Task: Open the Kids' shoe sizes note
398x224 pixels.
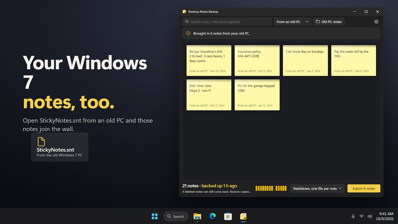Action: 209,95
